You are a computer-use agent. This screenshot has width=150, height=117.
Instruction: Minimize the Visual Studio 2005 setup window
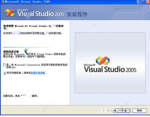[x=139, y=2]
